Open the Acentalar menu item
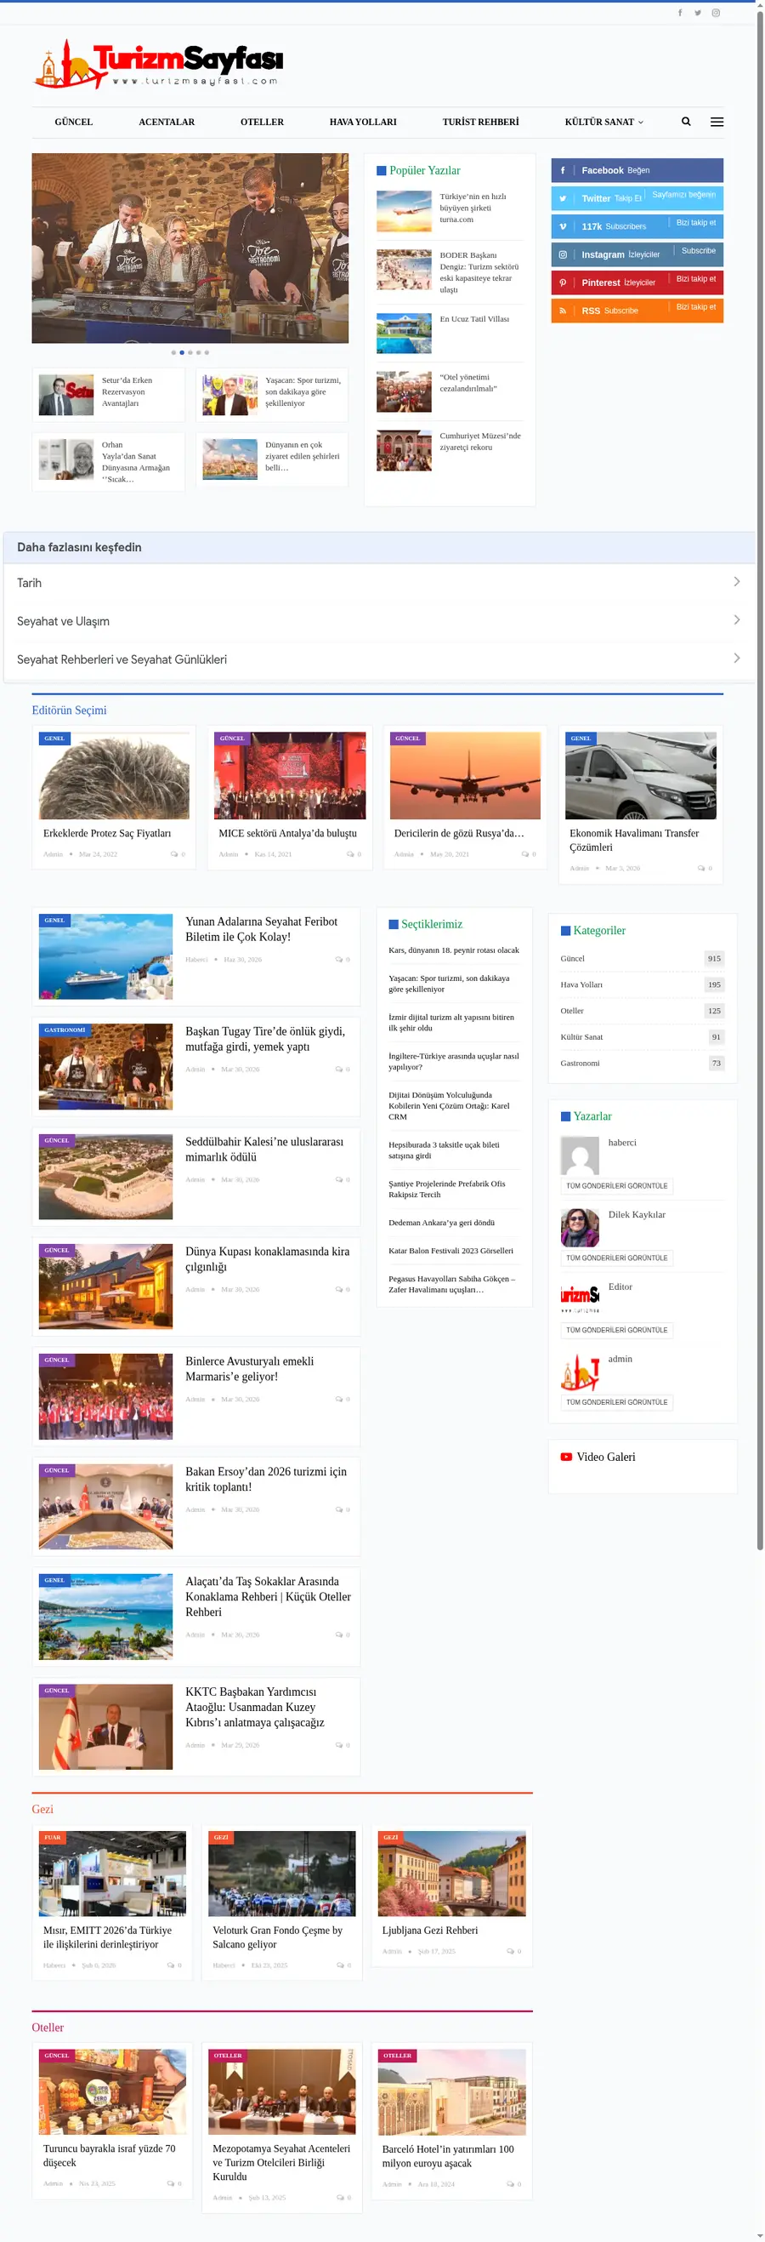 click(x=167, y=122)
